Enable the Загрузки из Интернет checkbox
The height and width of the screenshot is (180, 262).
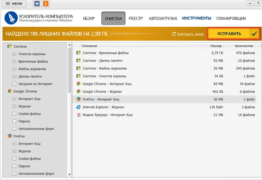point(15,84)
